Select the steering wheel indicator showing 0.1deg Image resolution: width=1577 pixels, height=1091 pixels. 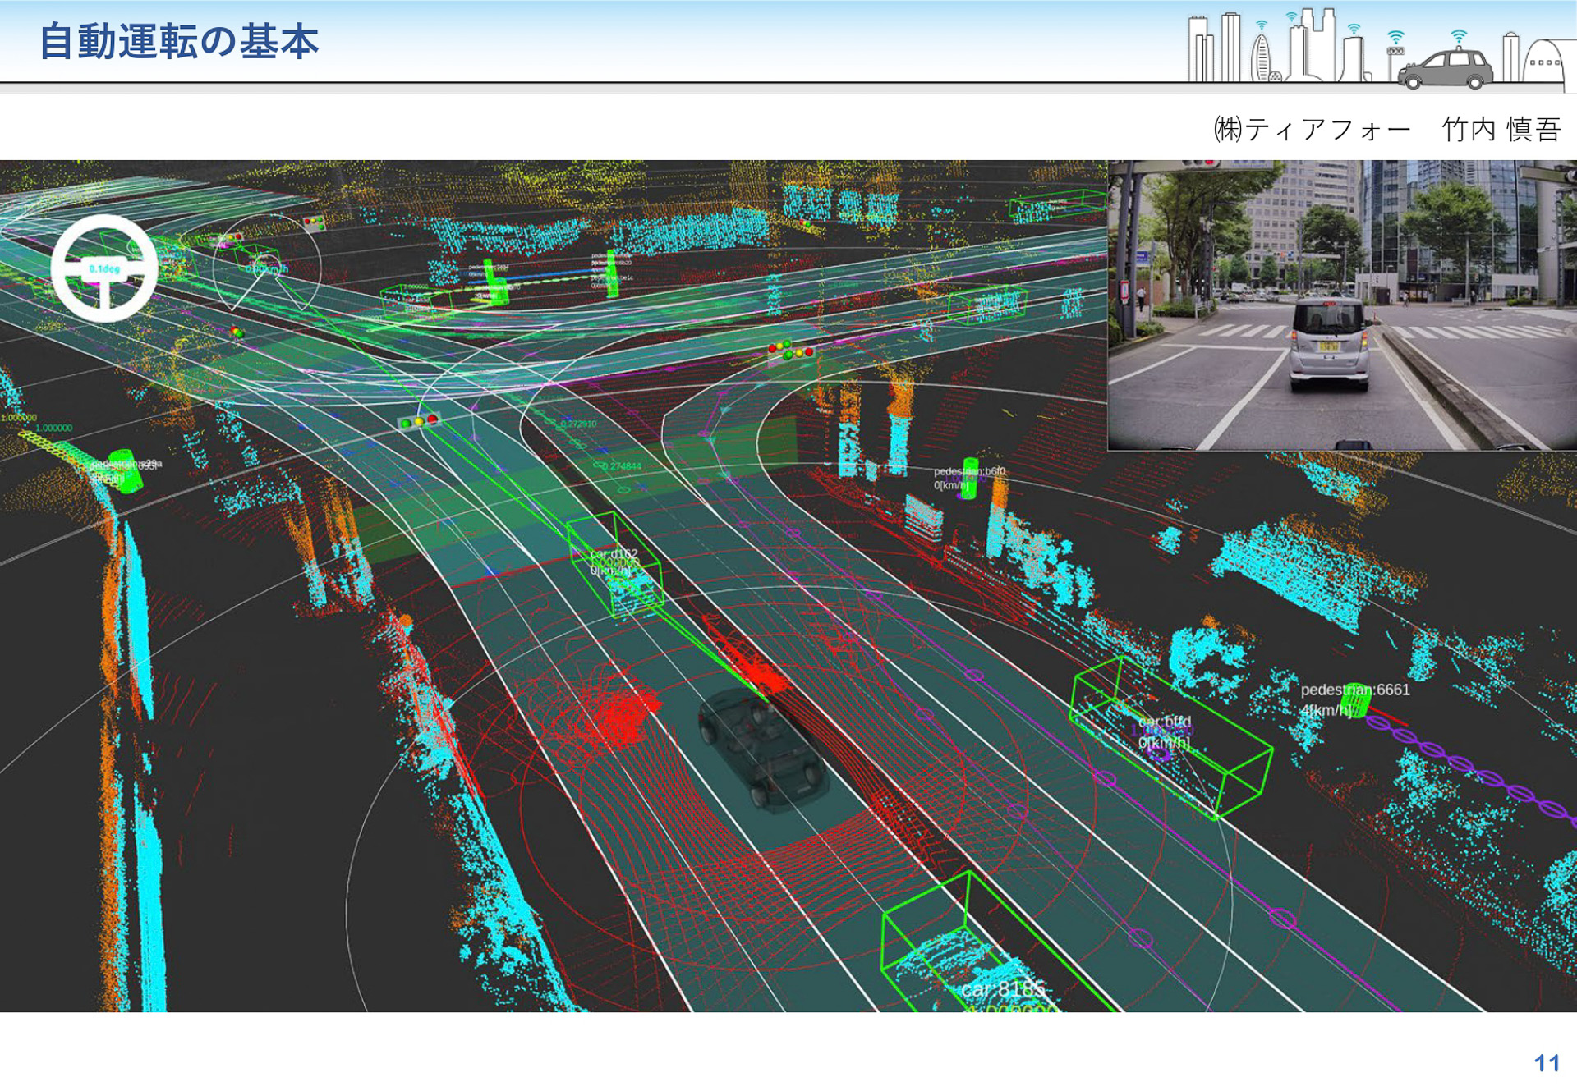pyautogui.click(x=107, y=271)
